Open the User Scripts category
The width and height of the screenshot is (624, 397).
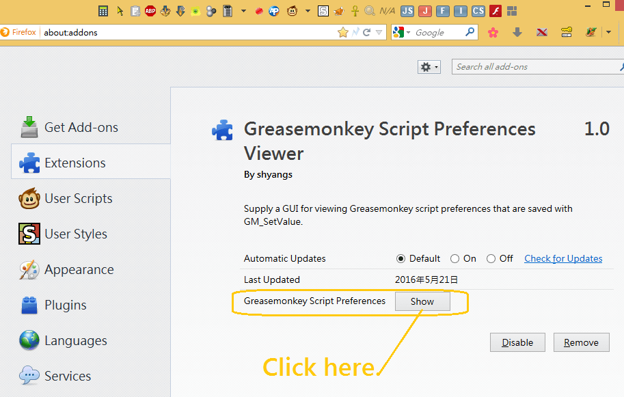coord(91,198)
